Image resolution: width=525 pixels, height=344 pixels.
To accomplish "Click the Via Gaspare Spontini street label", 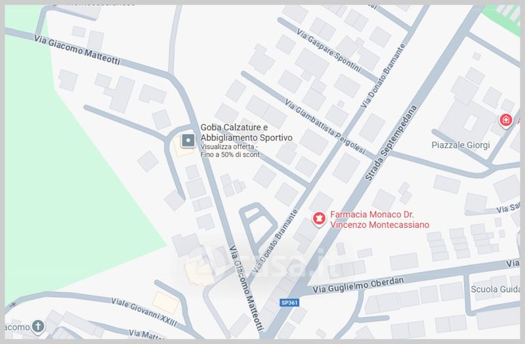I will click(329, 51).
